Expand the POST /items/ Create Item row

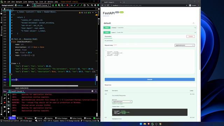click(x=150, y=28)
